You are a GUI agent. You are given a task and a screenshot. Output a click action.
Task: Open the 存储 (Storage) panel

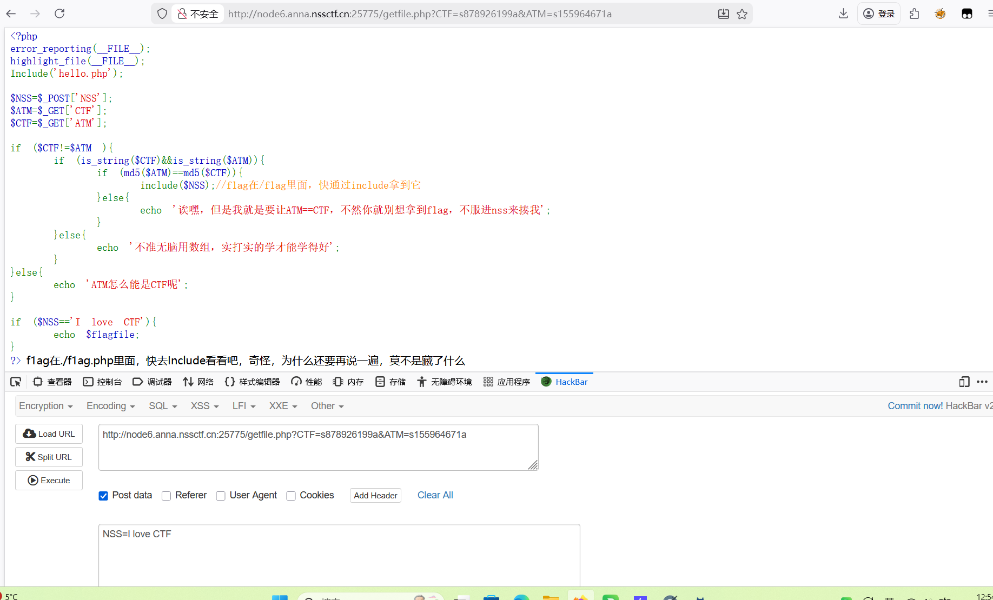point(390,382)
